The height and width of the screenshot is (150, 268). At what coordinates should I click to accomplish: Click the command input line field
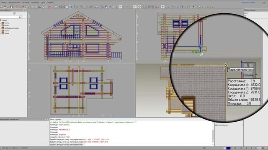(148, 145)
